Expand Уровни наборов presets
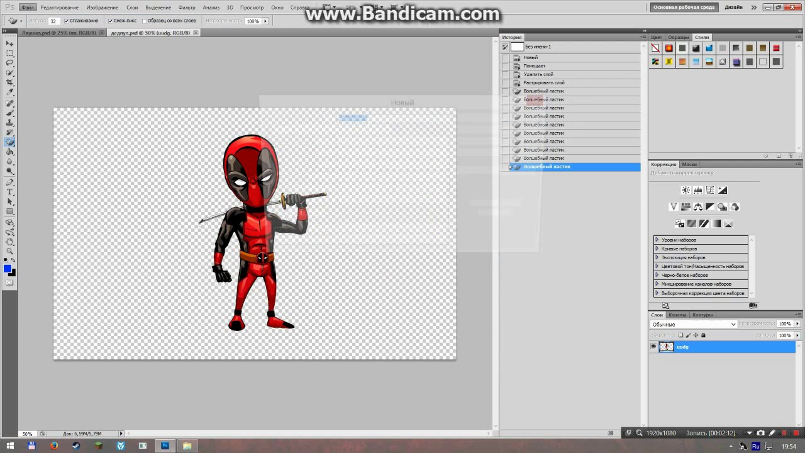805x453 pixels. [657, 240]
